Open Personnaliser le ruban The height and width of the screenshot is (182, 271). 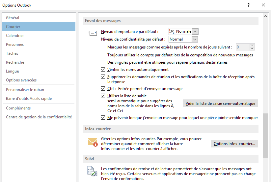(39, 90)
